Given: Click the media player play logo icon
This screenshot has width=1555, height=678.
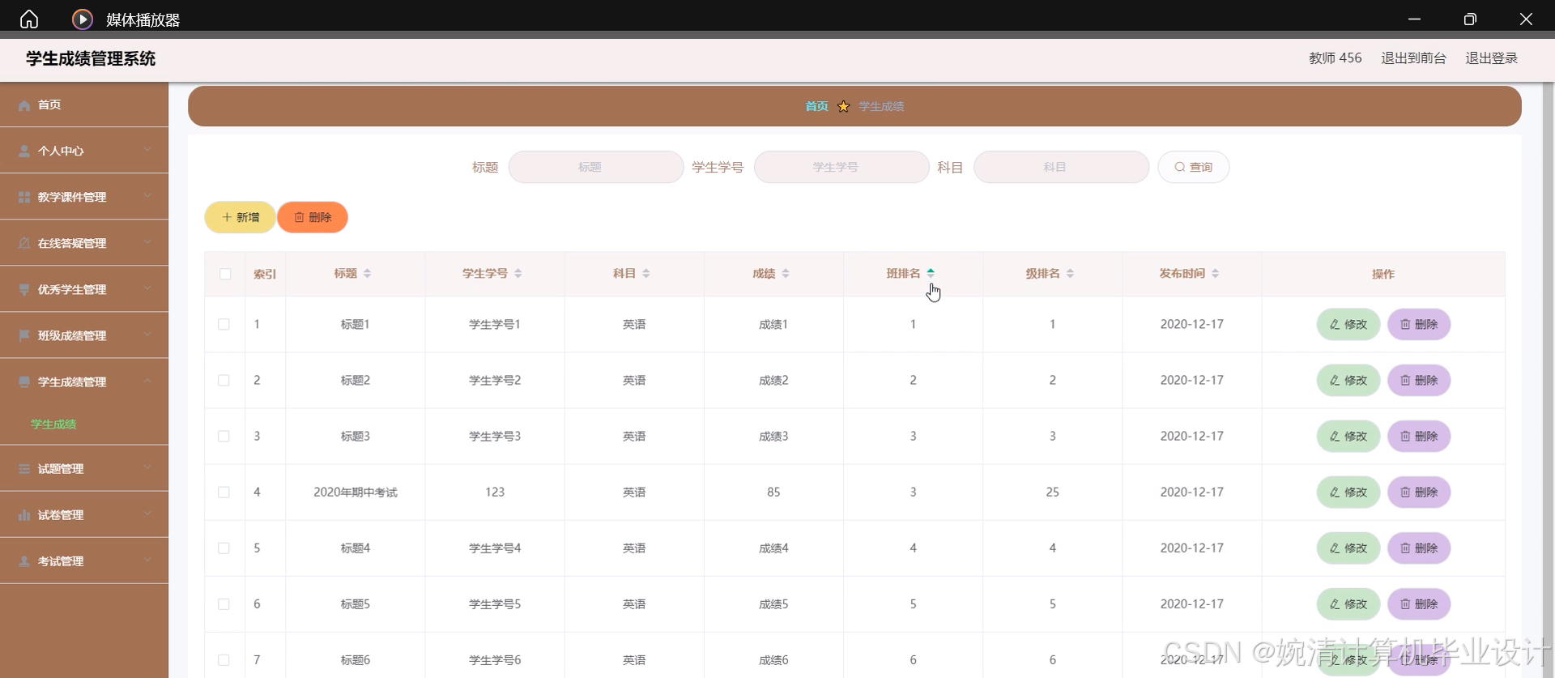Looking at the screenshot, I should pos(82,19).
